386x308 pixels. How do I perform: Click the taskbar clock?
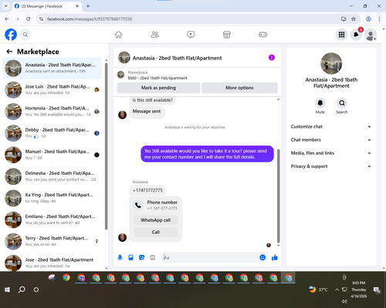click(359, 290)
